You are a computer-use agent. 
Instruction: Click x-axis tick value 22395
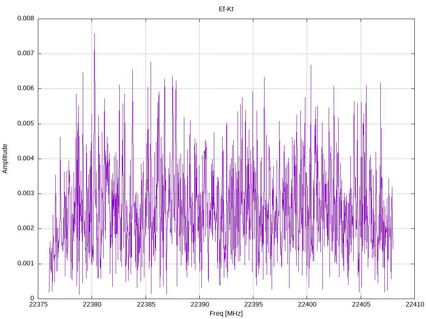coord(253,304)
